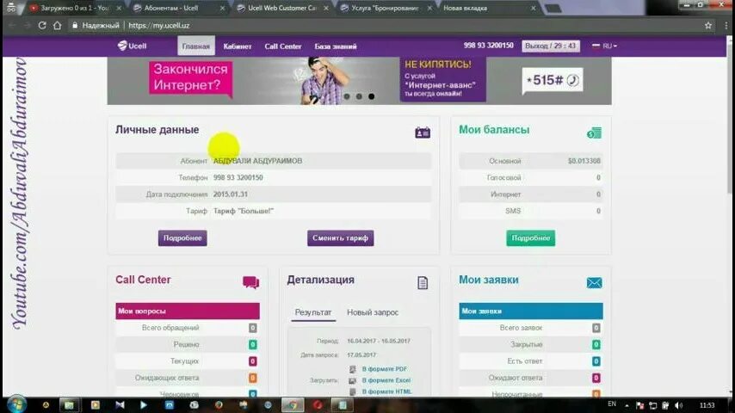Click the Основной balance value
Viewport: 735px width, 413px height.
coord(584,161)
